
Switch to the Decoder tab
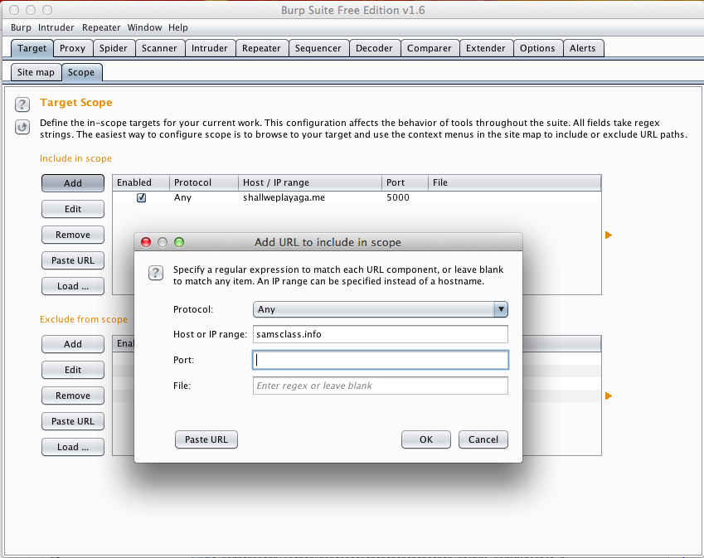[374, 48]
